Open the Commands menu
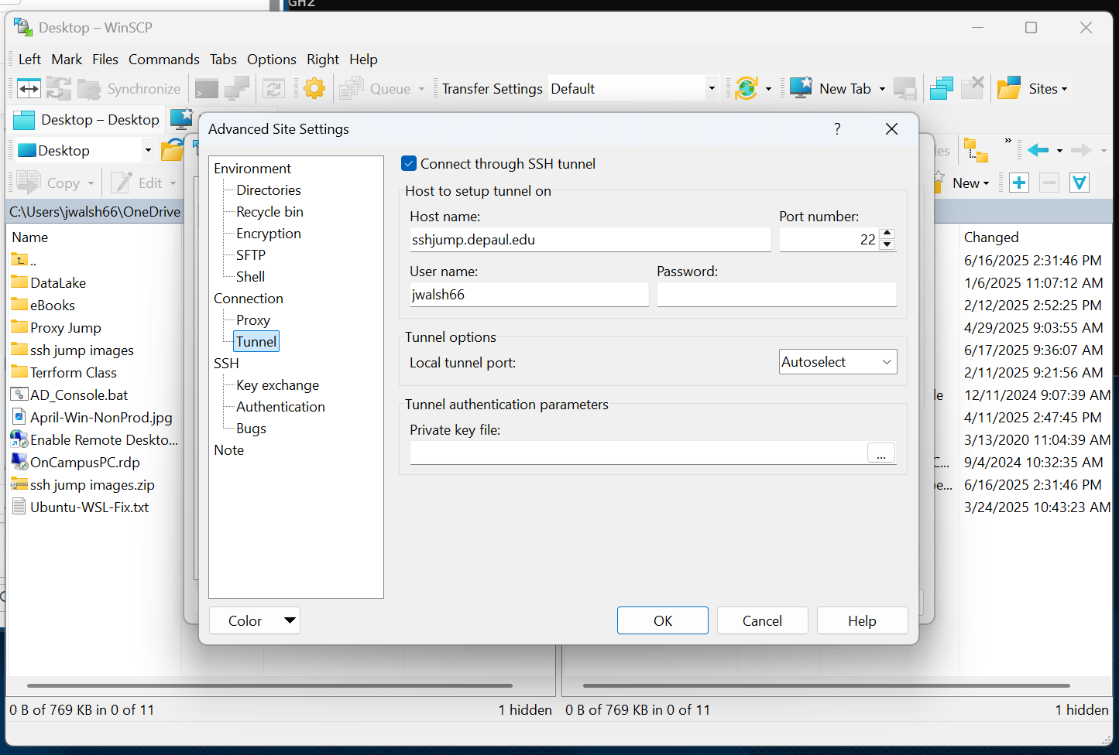This screenshot has height=755, width=1119. point(163,60)
